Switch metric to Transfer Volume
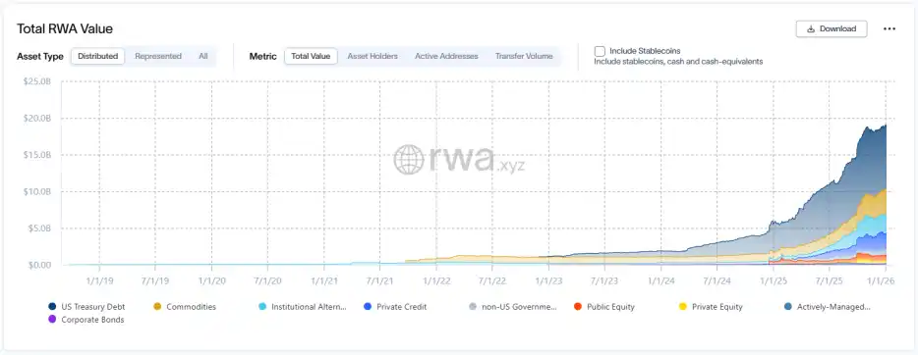 point(524,57)
